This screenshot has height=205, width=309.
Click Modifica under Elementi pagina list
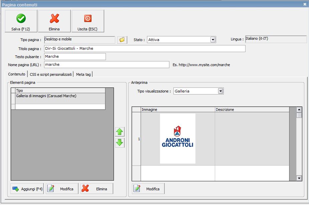point(62,189)
